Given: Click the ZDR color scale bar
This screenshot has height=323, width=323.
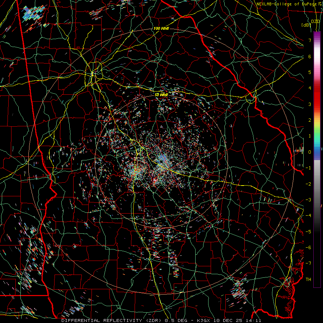Looking at the screenshot, I should [x=317, y=159].
